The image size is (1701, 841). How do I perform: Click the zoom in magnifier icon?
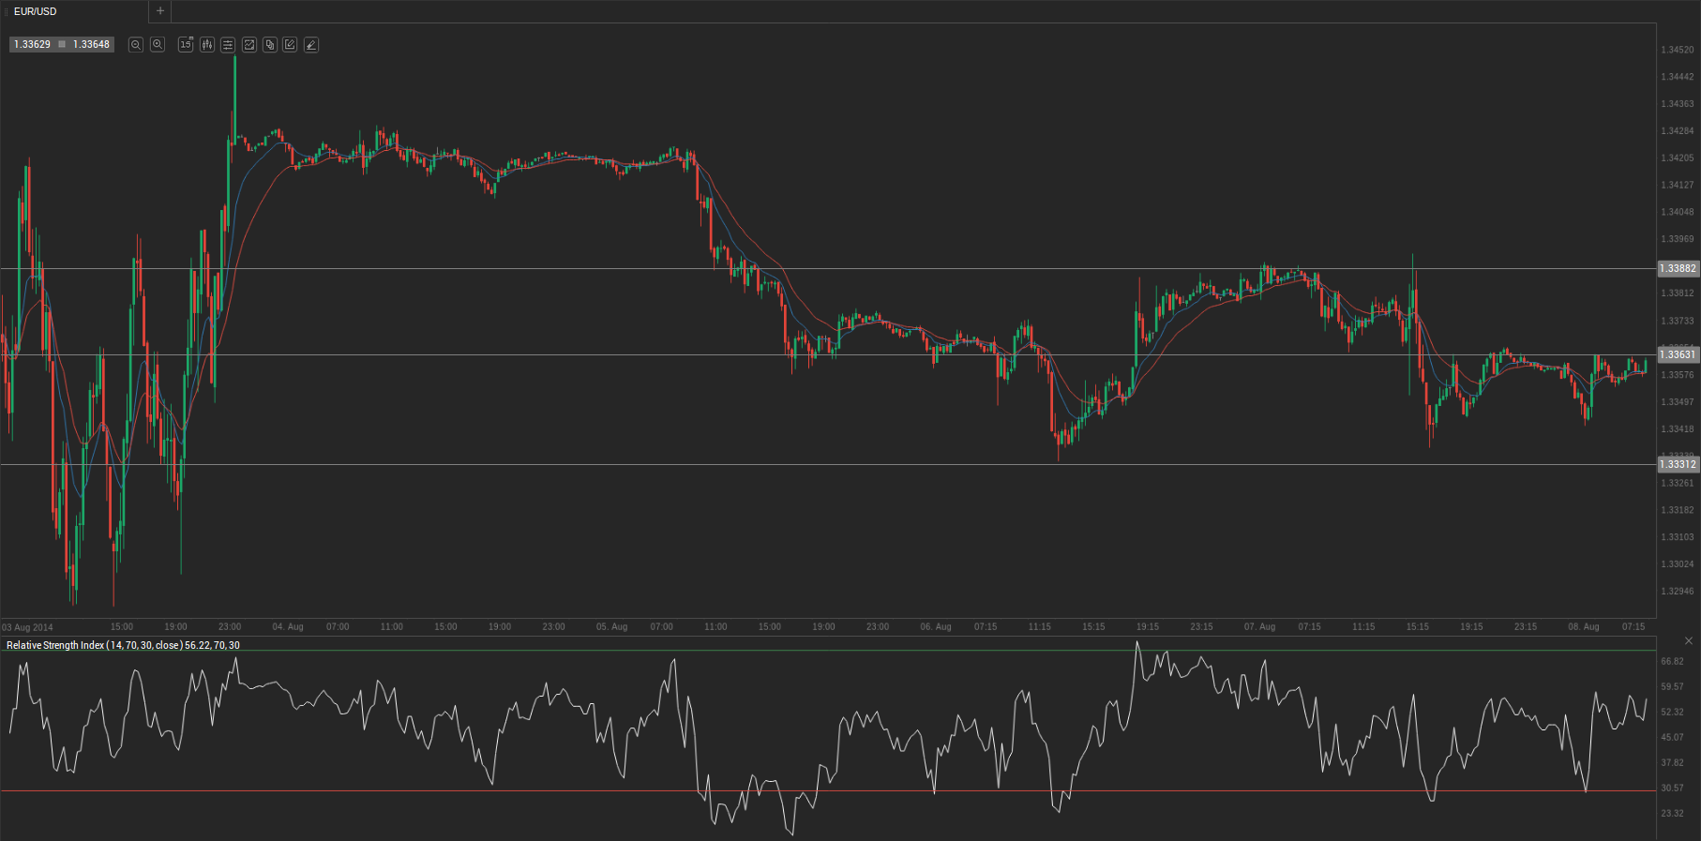click(158, 45)
